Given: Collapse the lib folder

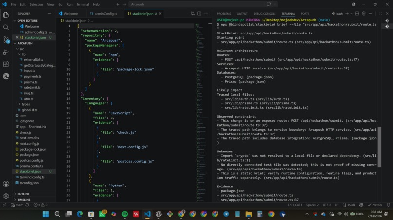Looking at the screenshot, I should (19, 54).
